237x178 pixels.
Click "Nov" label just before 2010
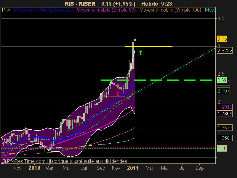point(17,168)
